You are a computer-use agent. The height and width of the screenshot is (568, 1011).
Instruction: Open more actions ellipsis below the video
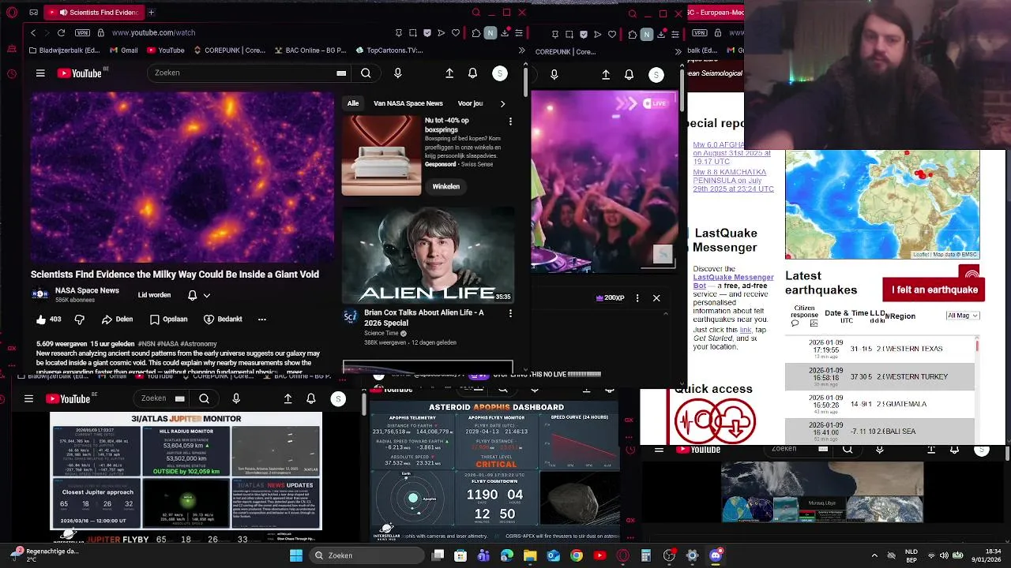(262, 319)
